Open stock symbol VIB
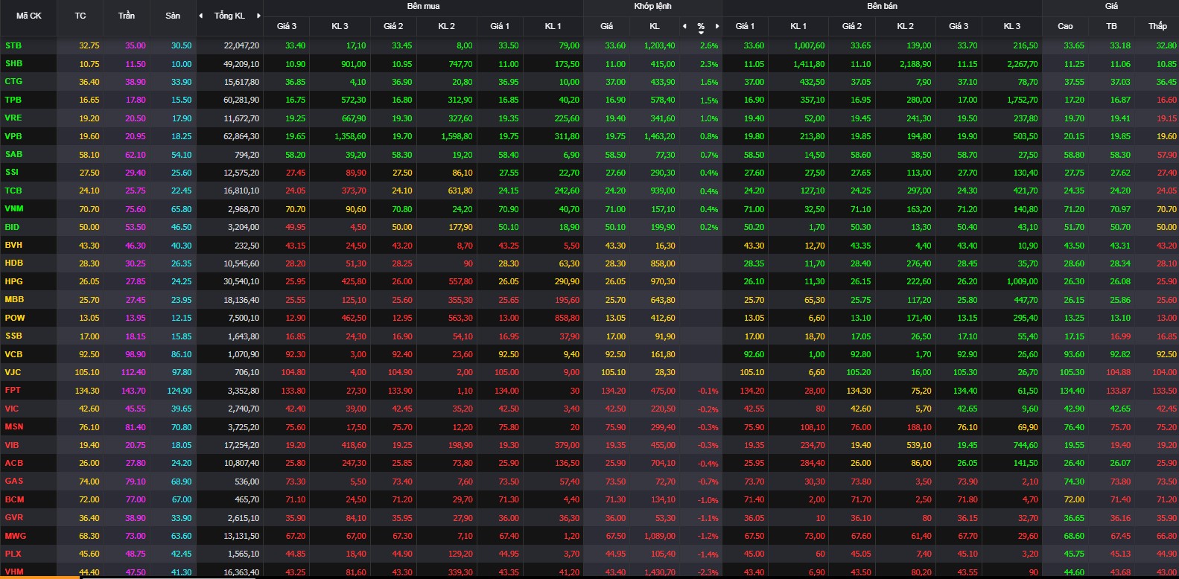This screenshot has height=579, width=1179. (12, 445)
